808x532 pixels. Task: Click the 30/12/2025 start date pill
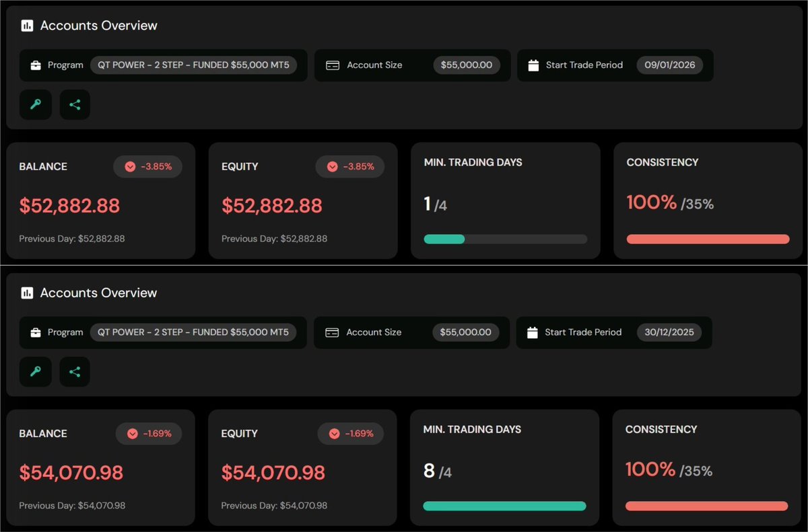[669, 332]
